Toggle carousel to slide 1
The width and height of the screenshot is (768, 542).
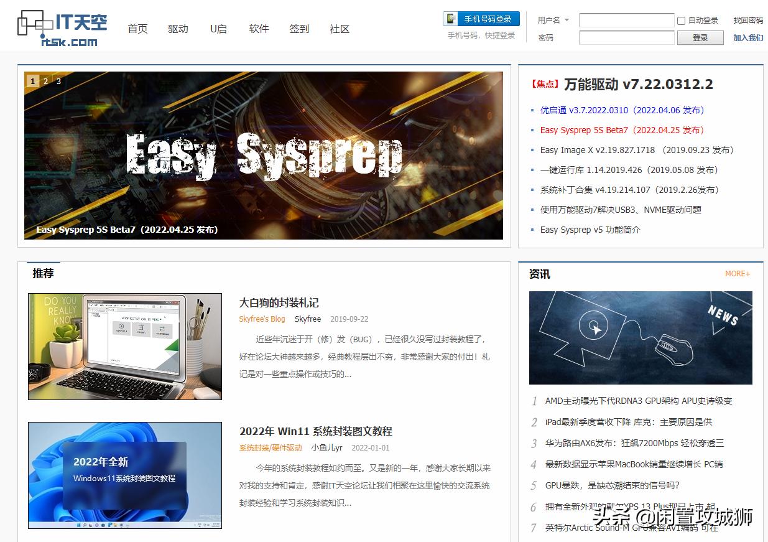click(32, 81)
